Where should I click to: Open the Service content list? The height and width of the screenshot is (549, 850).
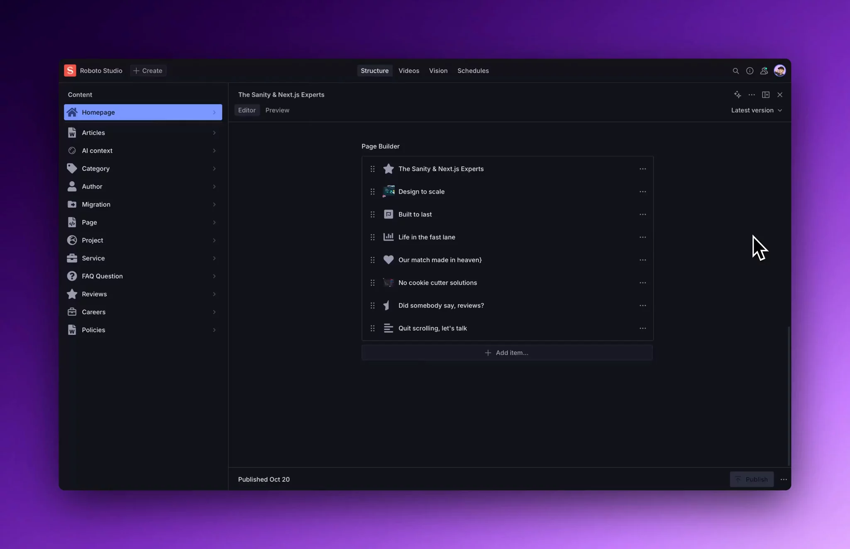[x=143, y=258]
